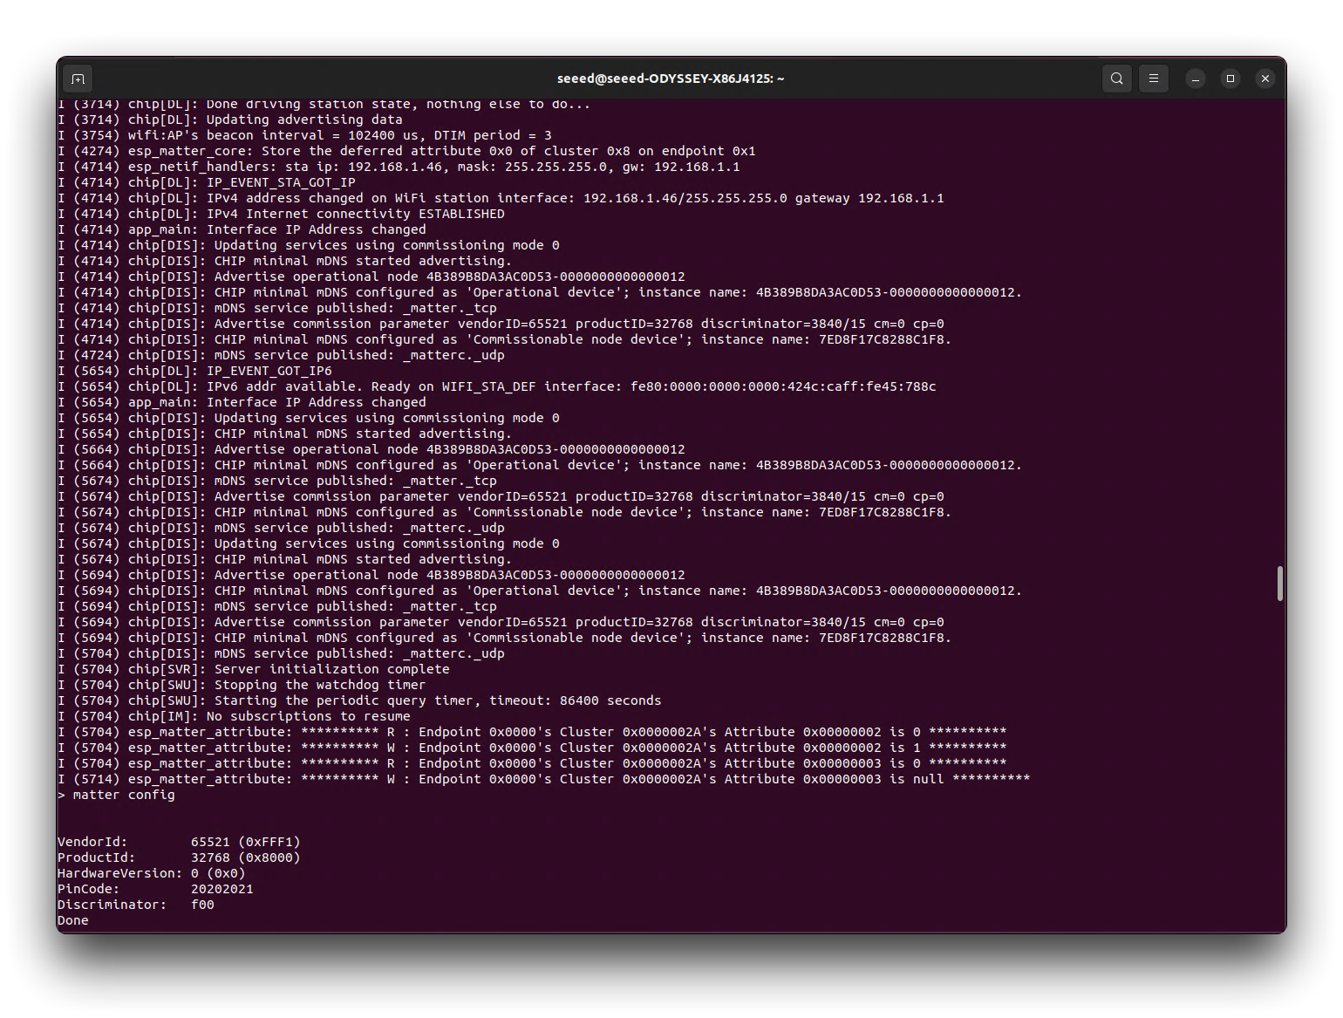
Task: Maximize the terminal window
Action: [1231, 79]
